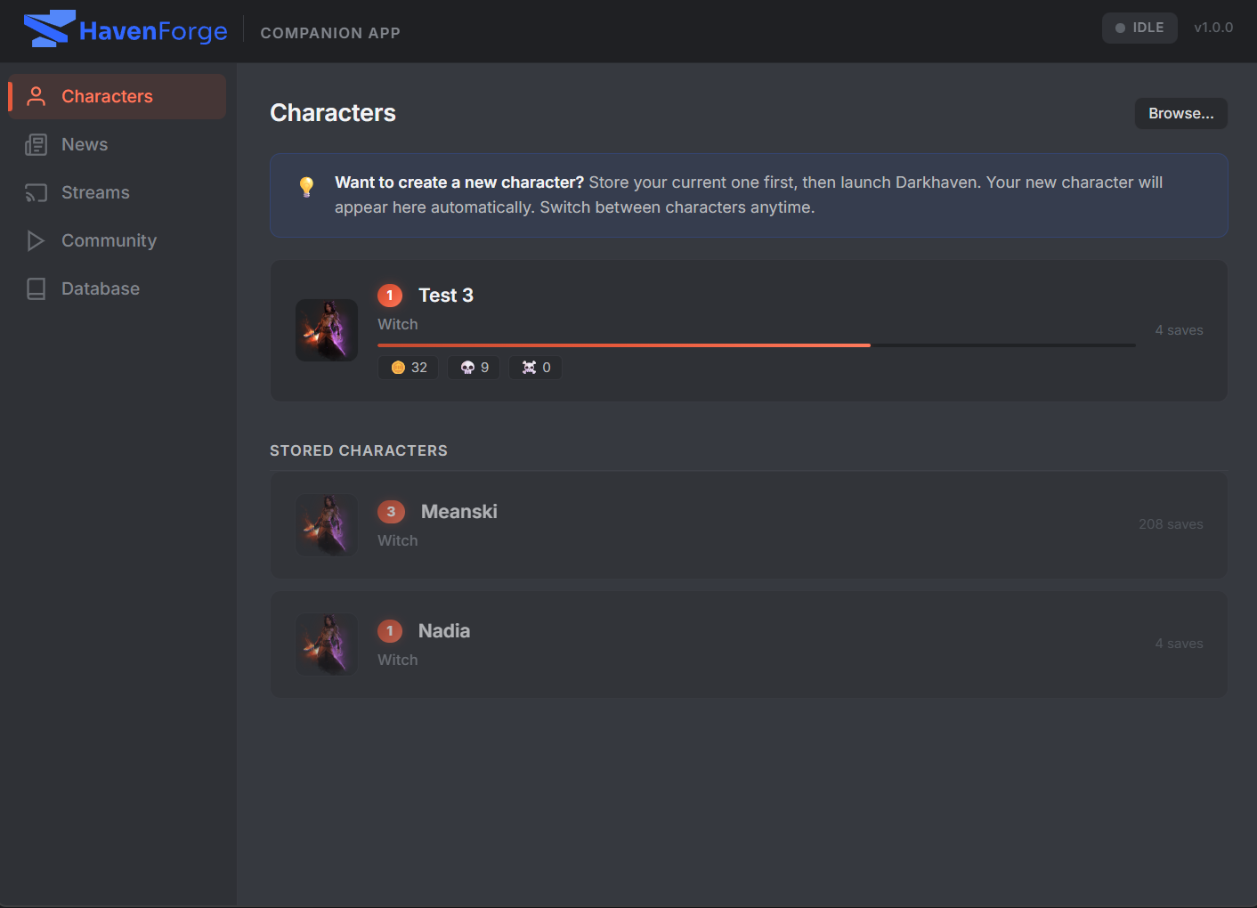Click the HavenForge logo icon

click(x=49, y=29)
